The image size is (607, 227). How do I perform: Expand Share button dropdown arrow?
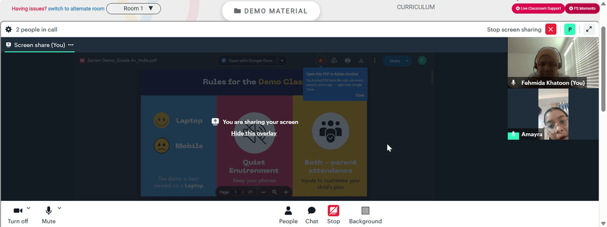click(407, 61)
